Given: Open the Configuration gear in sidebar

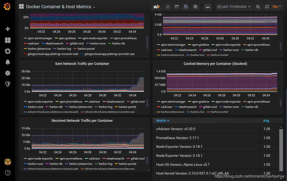Looking at the screenshot, I should coord(8,73).
